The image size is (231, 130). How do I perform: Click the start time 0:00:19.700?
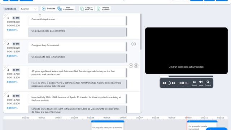pos(13,100)
